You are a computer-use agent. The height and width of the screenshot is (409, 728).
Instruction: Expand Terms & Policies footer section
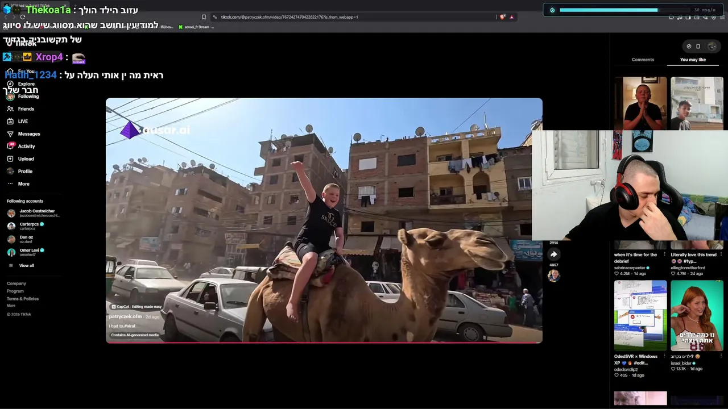coord(23,299)
